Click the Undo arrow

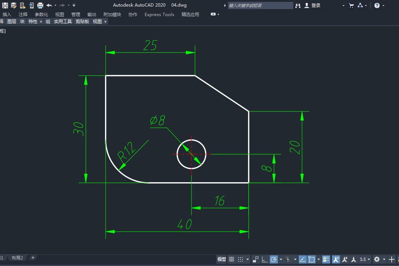click(49, 5)
